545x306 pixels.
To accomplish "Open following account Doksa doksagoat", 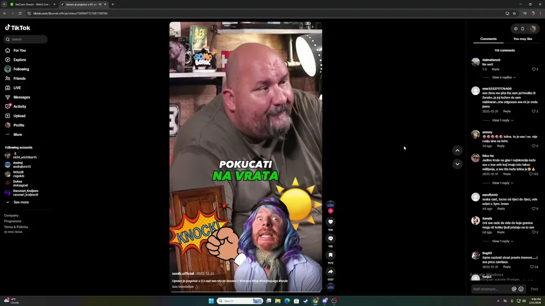I will point(20,184).
